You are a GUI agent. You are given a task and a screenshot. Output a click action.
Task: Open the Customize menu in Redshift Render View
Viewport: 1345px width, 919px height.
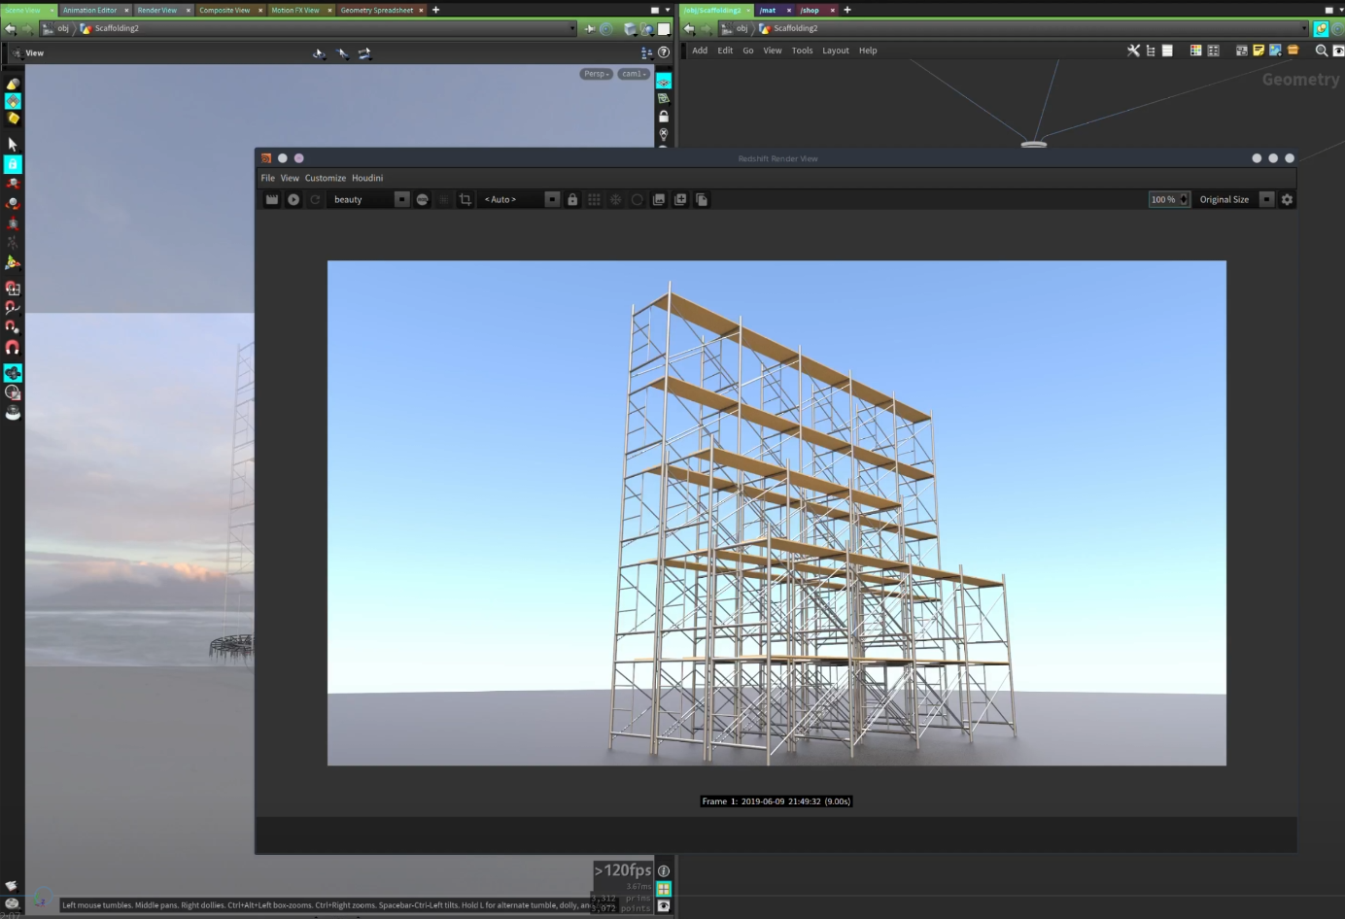pos(325,178)
